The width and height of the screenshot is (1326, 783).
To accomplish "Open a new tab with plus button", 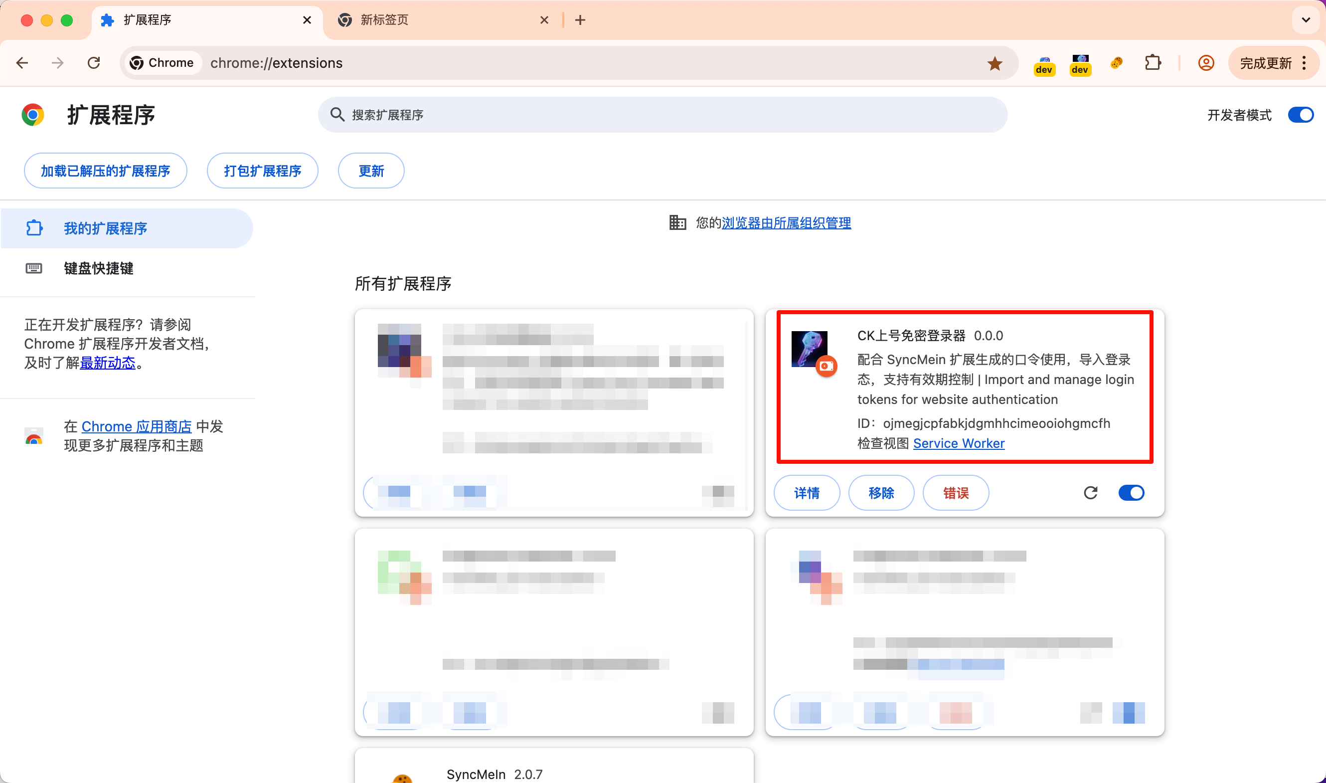I will [580, 20].
